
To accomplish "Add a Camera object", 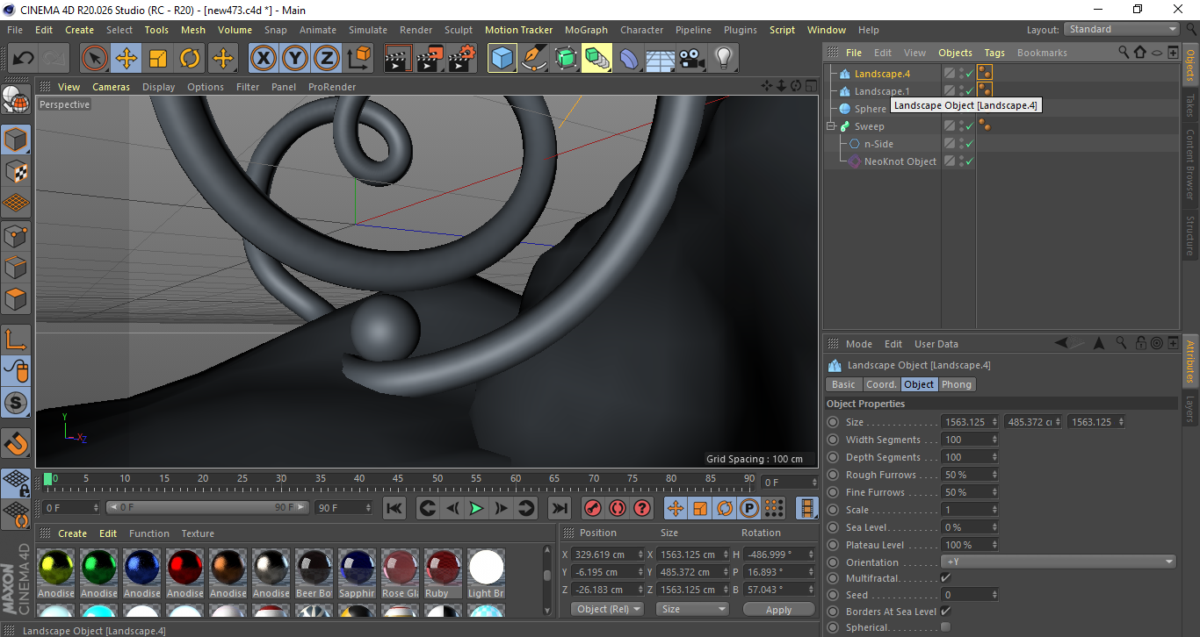I will tap(691, 59).
